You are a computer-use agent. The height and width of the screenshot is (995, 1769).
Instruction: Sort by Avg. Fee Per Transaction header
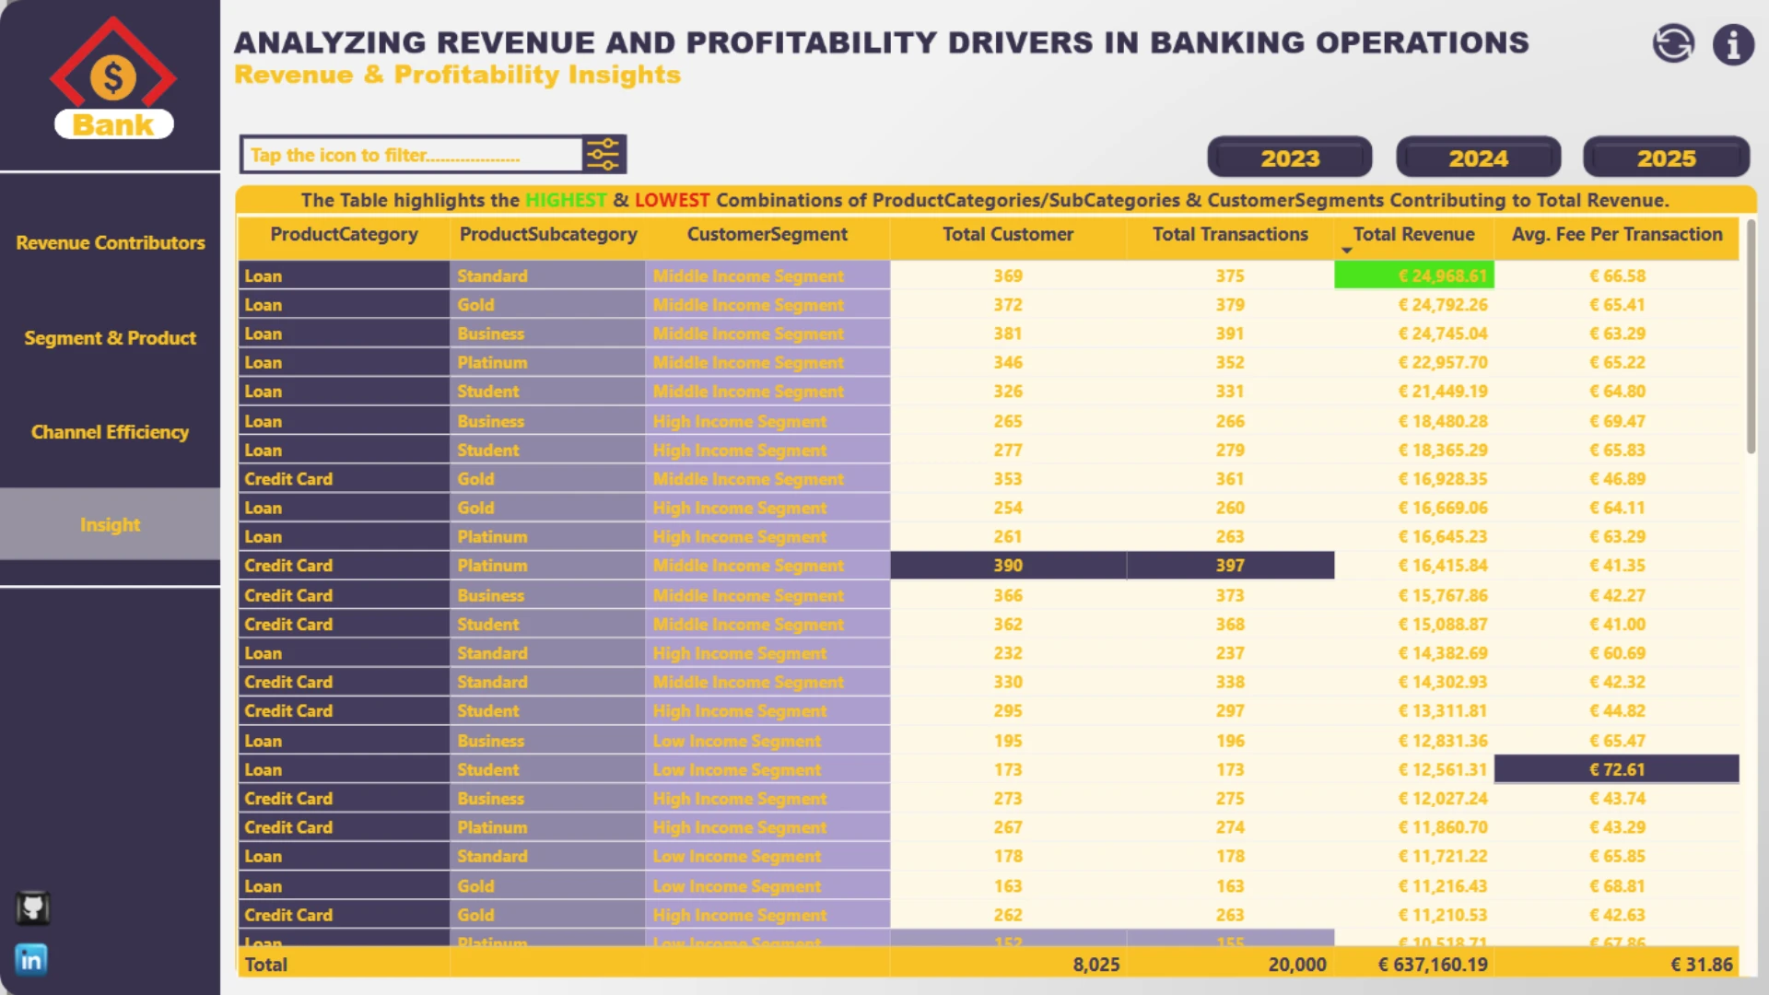coord(1616,234)
